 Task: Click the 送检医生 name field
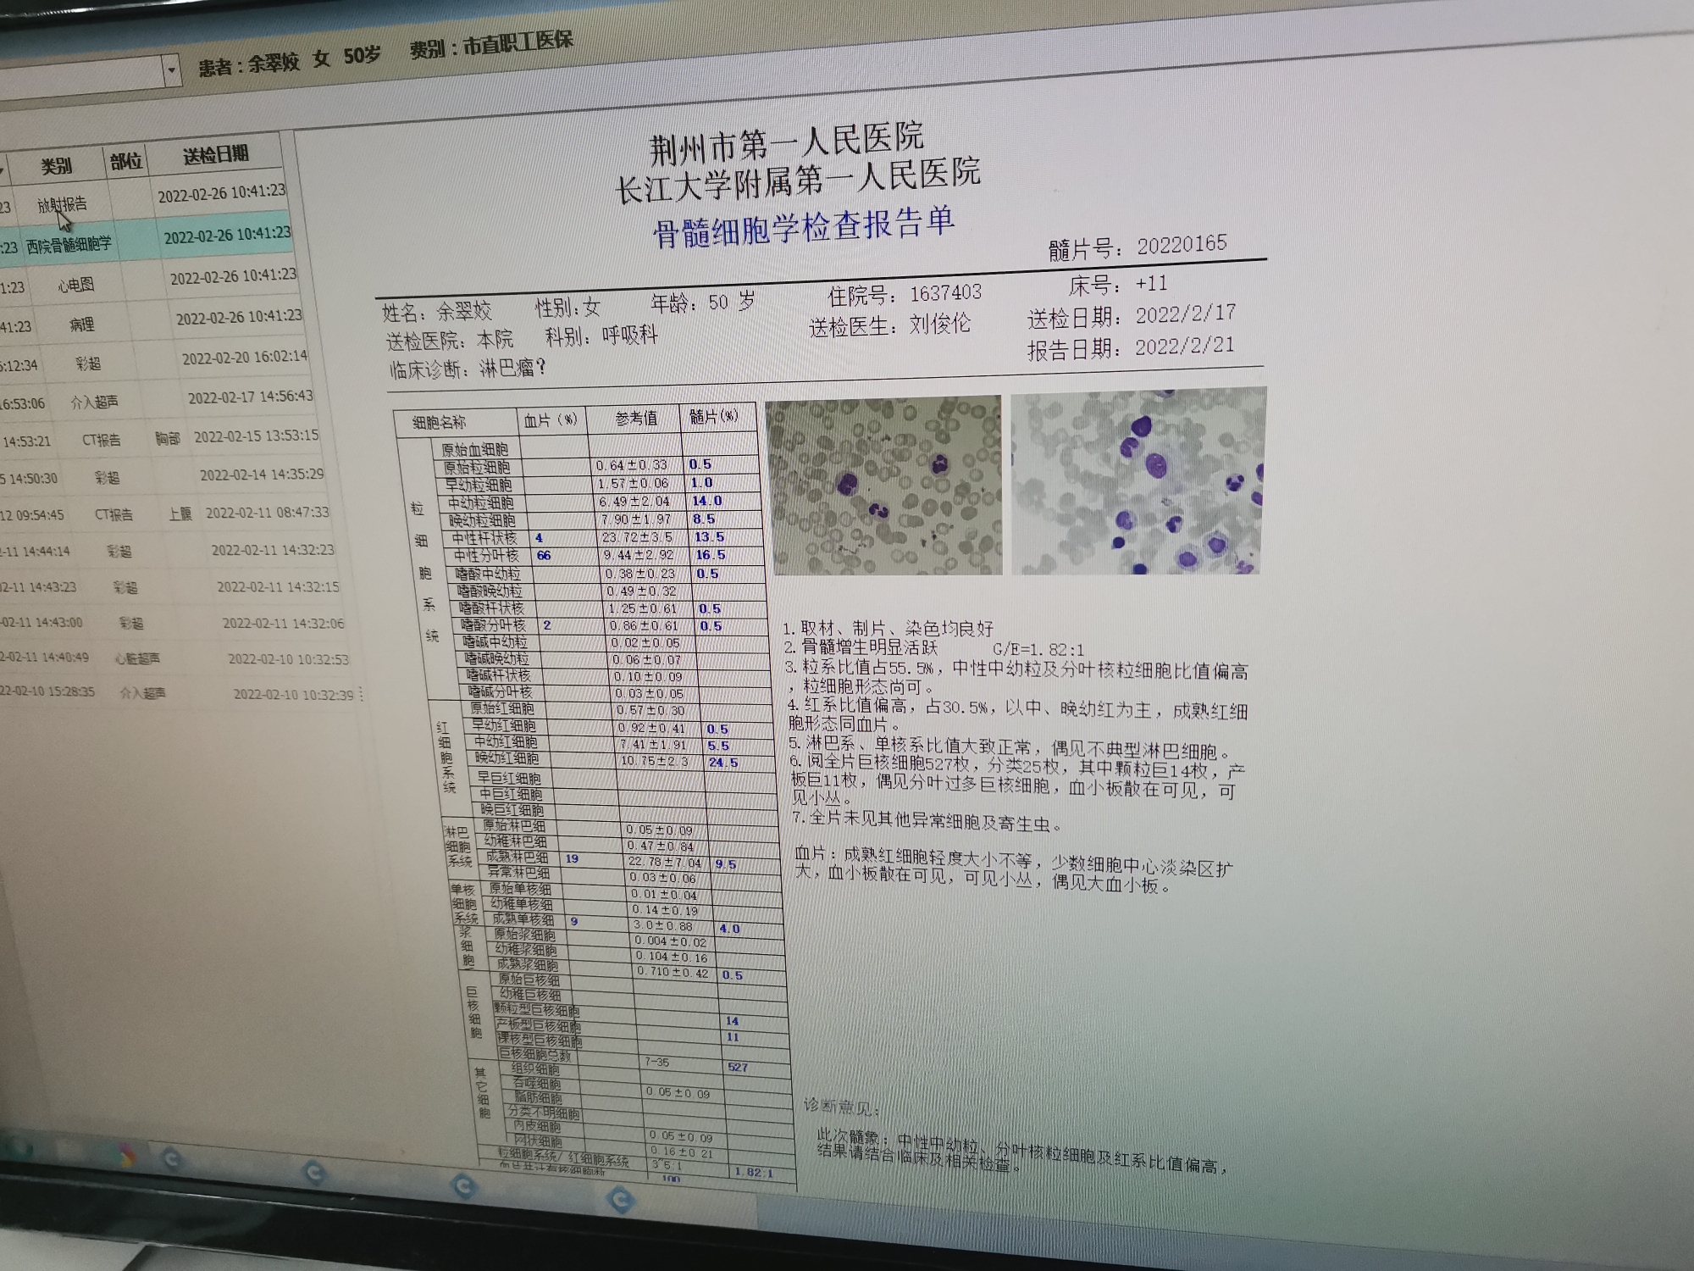(940, 324)
